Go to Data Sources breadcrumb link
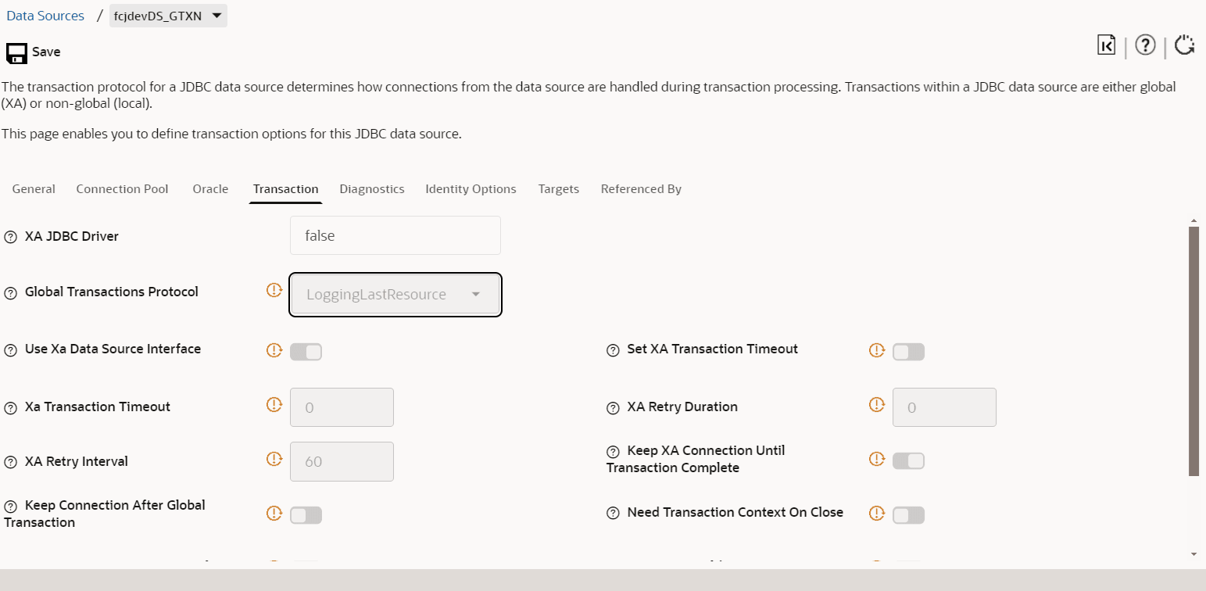 [x=45, y=16]
